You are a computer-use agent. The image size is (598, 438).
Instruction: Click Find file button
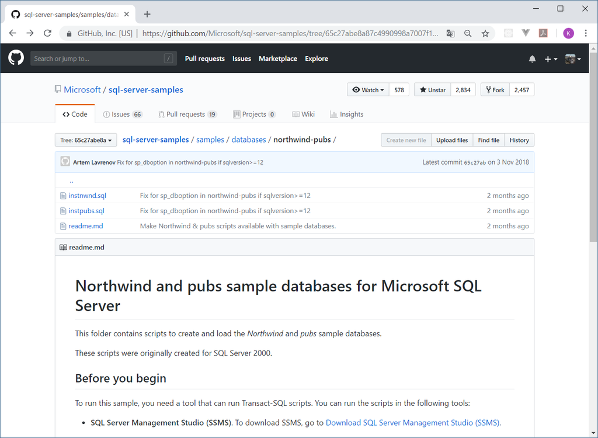pyautogui.click(x=489, y=140)
